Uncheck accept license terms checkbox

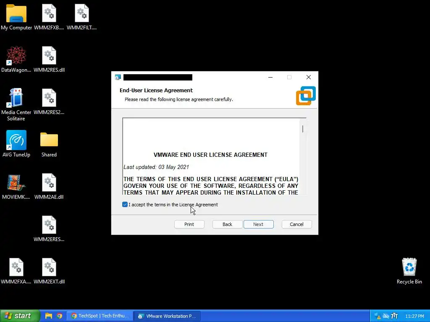(x=125, y=205)
